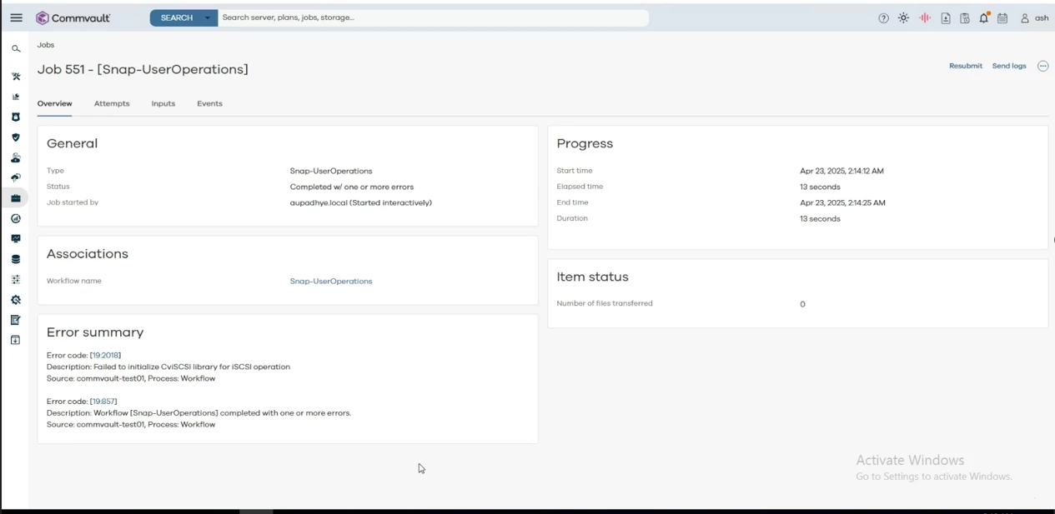Open the circular gauge icon in sidebar
This screenshot has width=1055, height=514.
tap(16, 218)
